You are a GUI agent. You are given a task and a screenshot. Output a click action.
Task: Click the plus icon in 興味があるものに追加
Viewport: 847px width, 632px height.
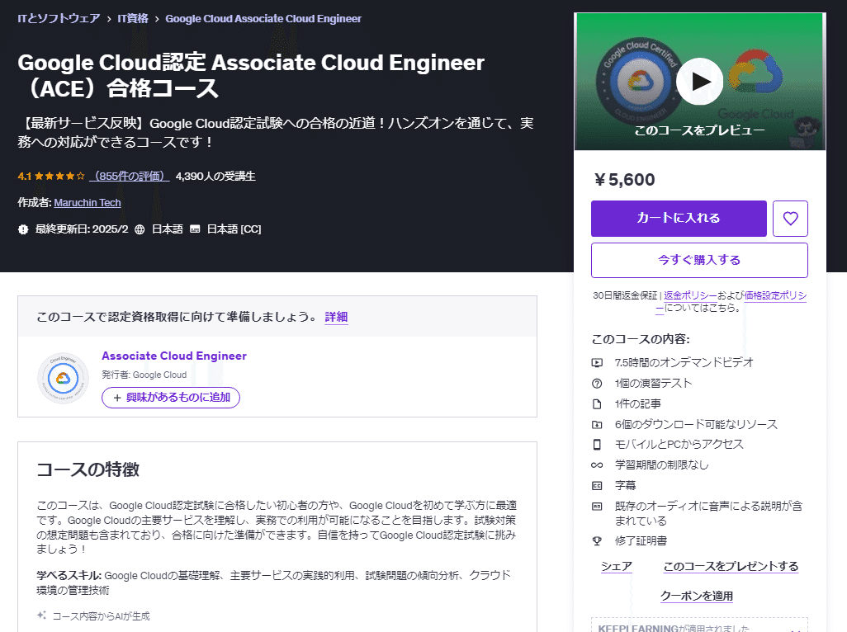pyautogui.click(x=116, y=398)
